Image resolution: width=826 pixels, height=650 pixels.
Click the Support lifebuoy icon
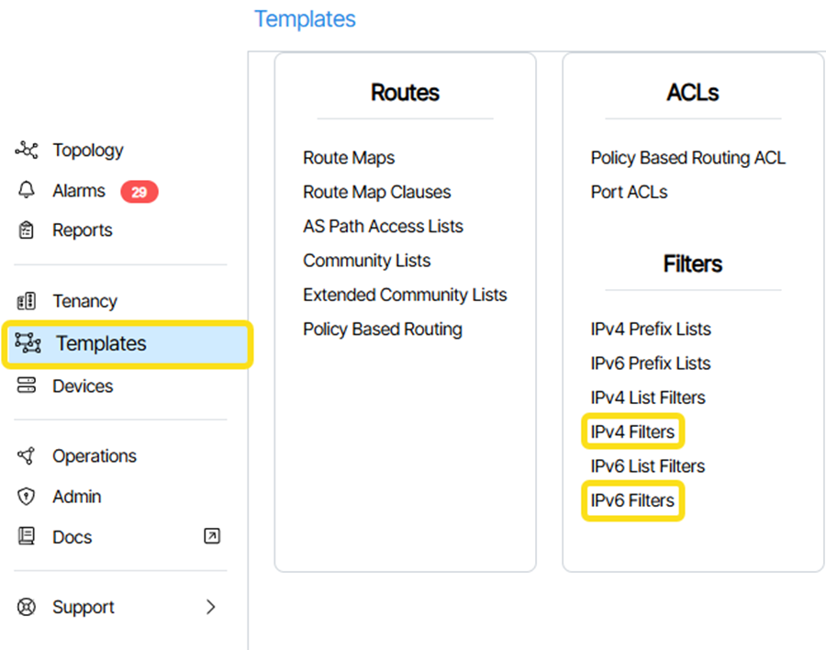click(26, 607)
